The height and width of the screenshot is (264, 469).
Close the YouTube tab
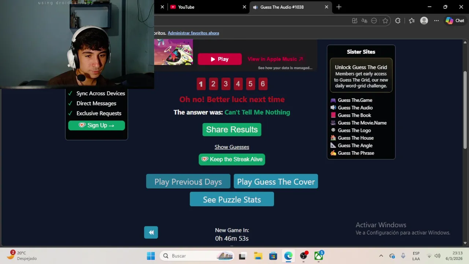tap(244, 7)
